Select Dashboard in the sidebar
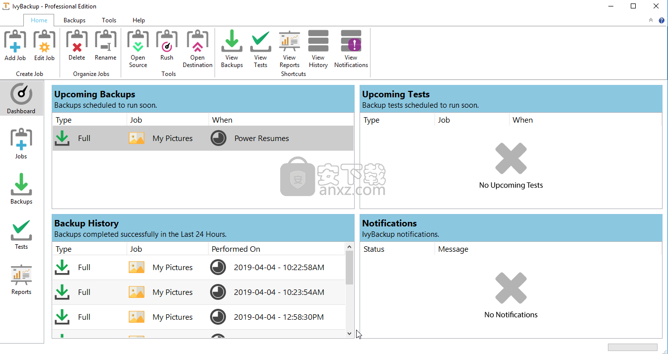The height and width of the screenshot is (354, 668). (21, 98)
